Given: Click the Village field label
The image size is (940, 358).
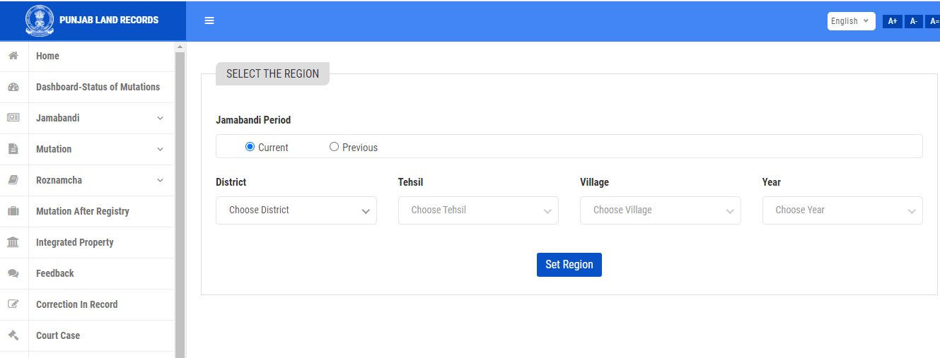Looking at the screenshot, I should 595,182.
